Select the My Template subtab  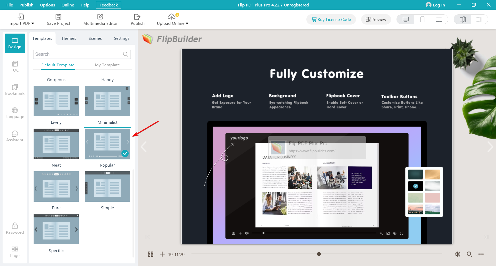point(107,65)
